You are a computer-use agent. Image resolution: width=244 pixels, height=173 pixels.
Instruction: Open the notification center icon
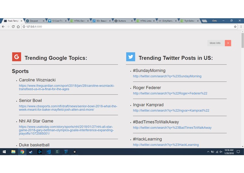238,152
